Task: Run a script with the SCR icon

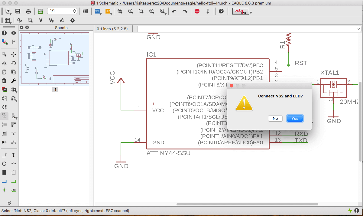Action: click(x=97, y=11)
